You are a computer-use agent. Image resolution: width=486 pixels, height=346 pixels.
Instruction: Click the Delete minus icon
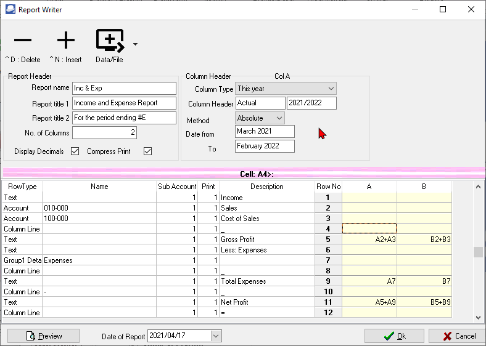tap(23, 40)
